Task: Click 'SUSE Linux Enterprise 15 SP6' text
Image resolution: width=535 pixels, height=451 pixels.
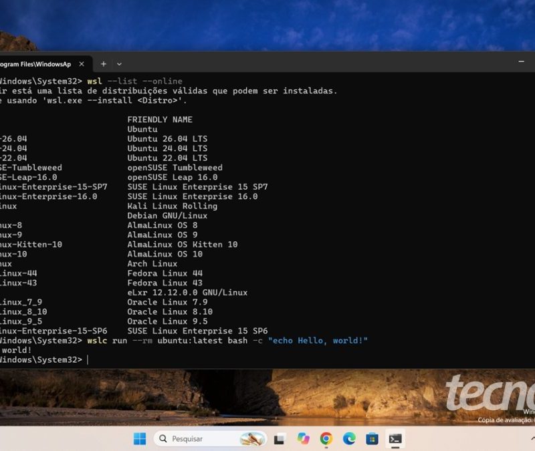Action: pos(197,331)
